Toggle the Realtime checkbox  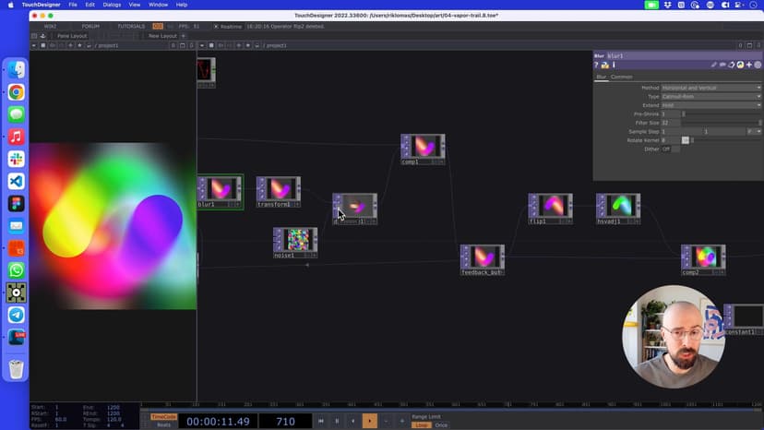(x=216, y=26)
